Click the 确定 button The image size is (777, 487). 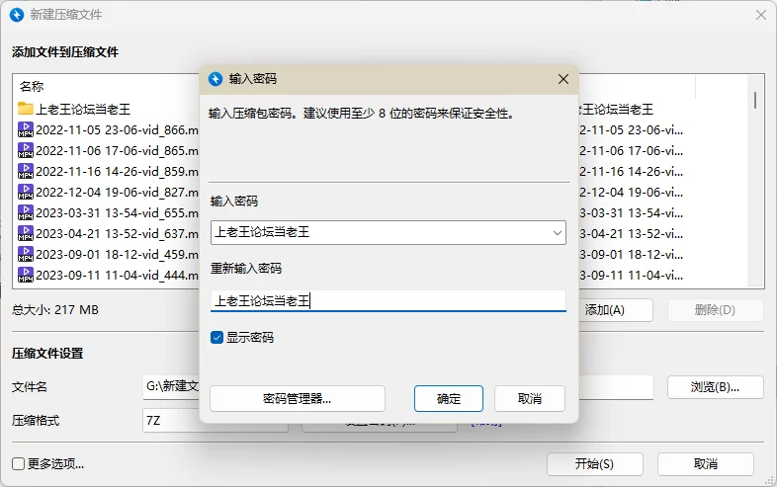click(449, 399)
